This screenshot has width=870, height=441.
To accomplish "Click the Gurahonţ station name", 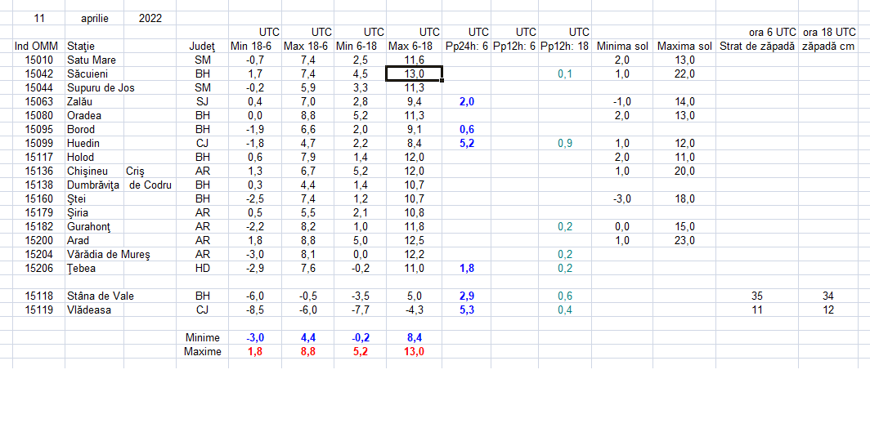I will [x=89, y=226].
